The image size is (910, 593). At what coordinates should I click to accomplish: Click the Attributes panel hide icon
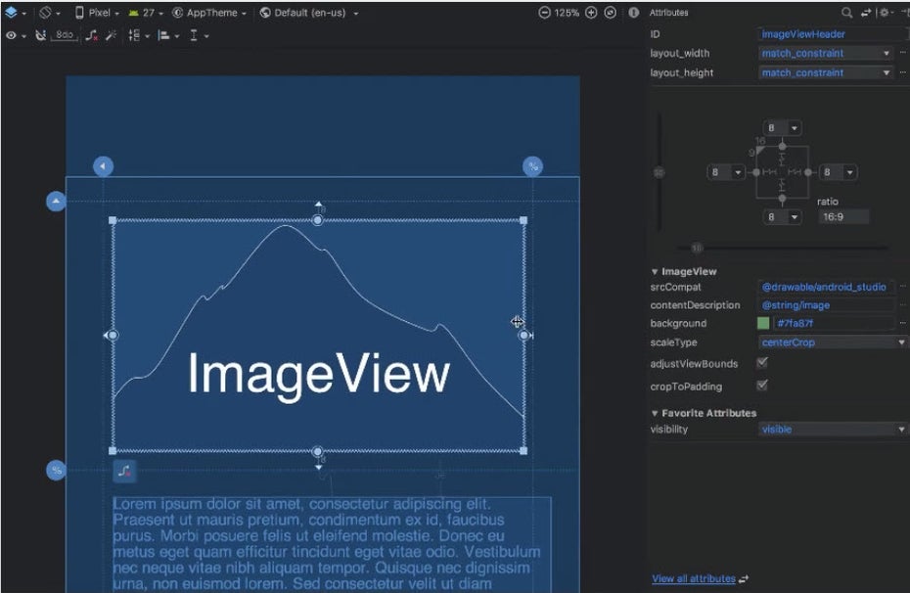tap(903, 12)
